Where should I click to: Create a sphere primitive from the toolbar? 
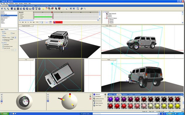(24, 8)
